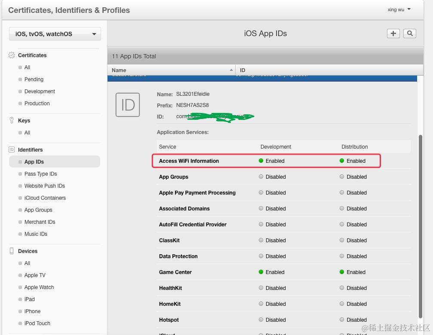
Task: Open Pass Type IDs
Action: pyautogui.click(x=40, y=174)
